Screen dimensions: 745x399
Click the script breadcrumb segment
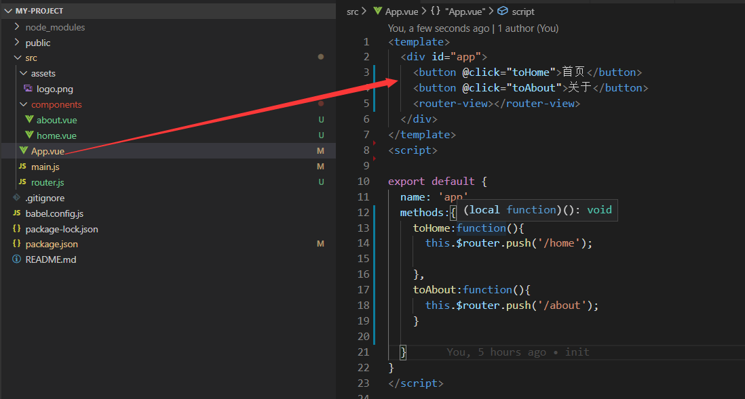coord(523,12)
